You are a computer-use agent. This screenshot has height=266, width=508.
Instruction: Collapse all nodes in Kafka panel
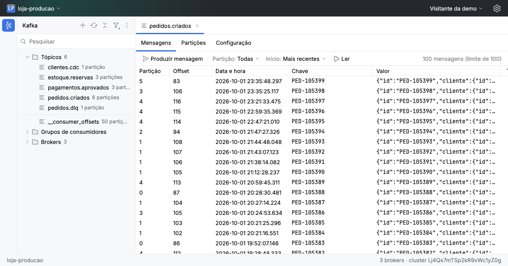[105, 25]
